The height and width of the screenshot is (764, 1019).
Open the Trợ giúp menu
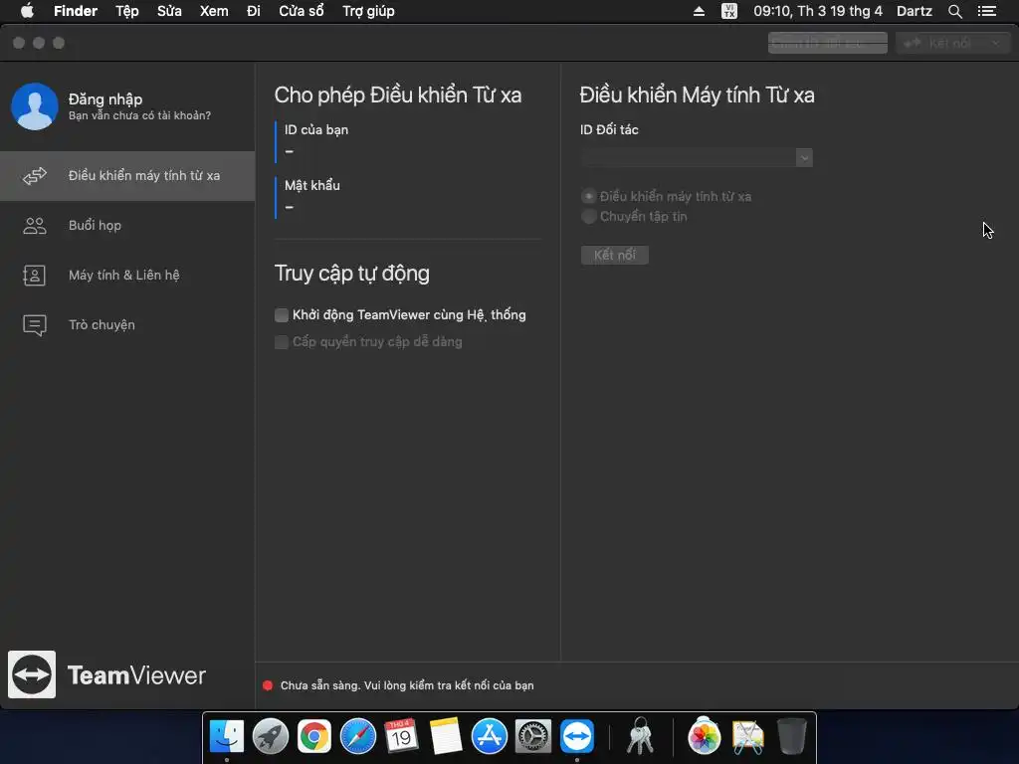(x=368, y=11)
